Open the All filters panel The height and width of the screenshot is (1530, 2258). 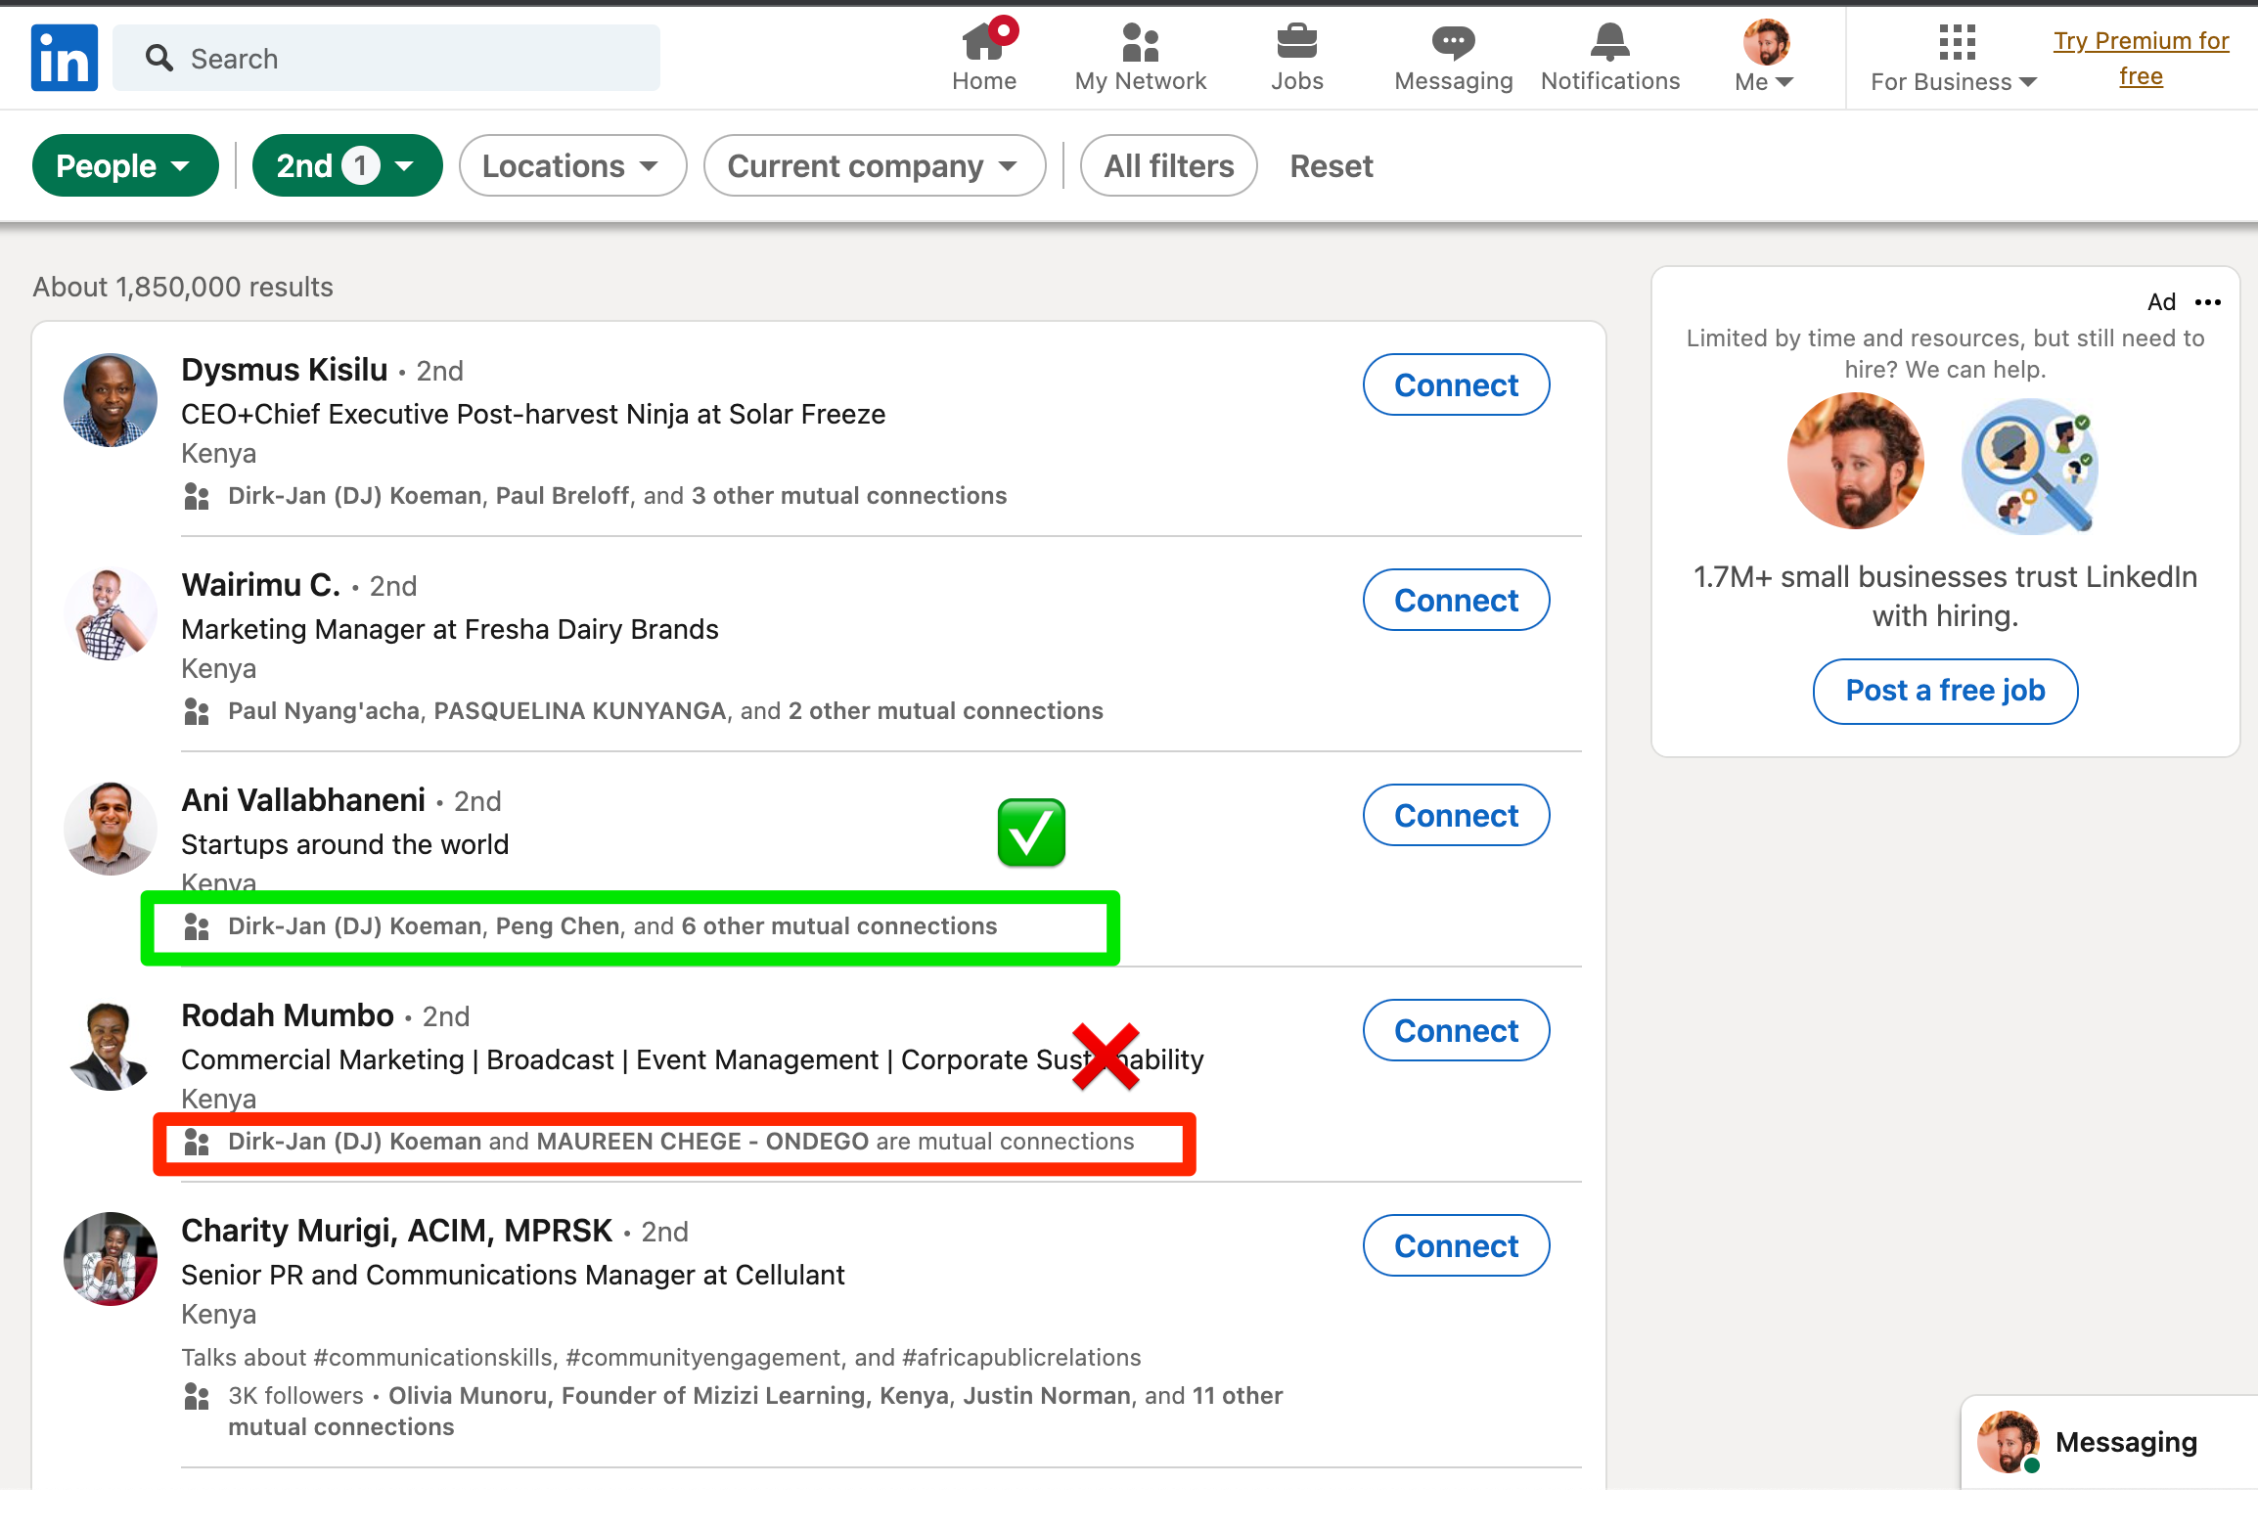(x=1169, y=165)
